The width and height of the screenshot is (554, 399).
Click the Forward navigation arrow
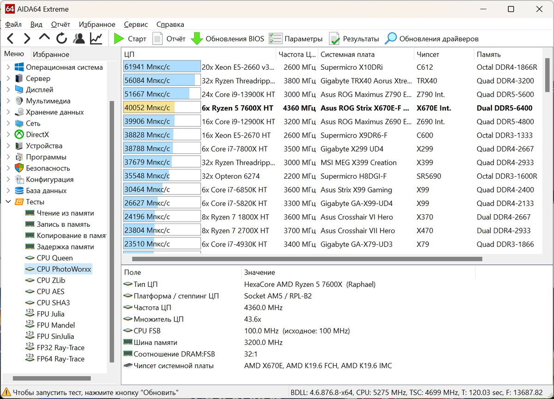pos(27,38)
